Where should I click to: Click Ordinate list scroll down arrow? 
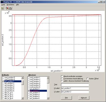[x=22, y=98]
